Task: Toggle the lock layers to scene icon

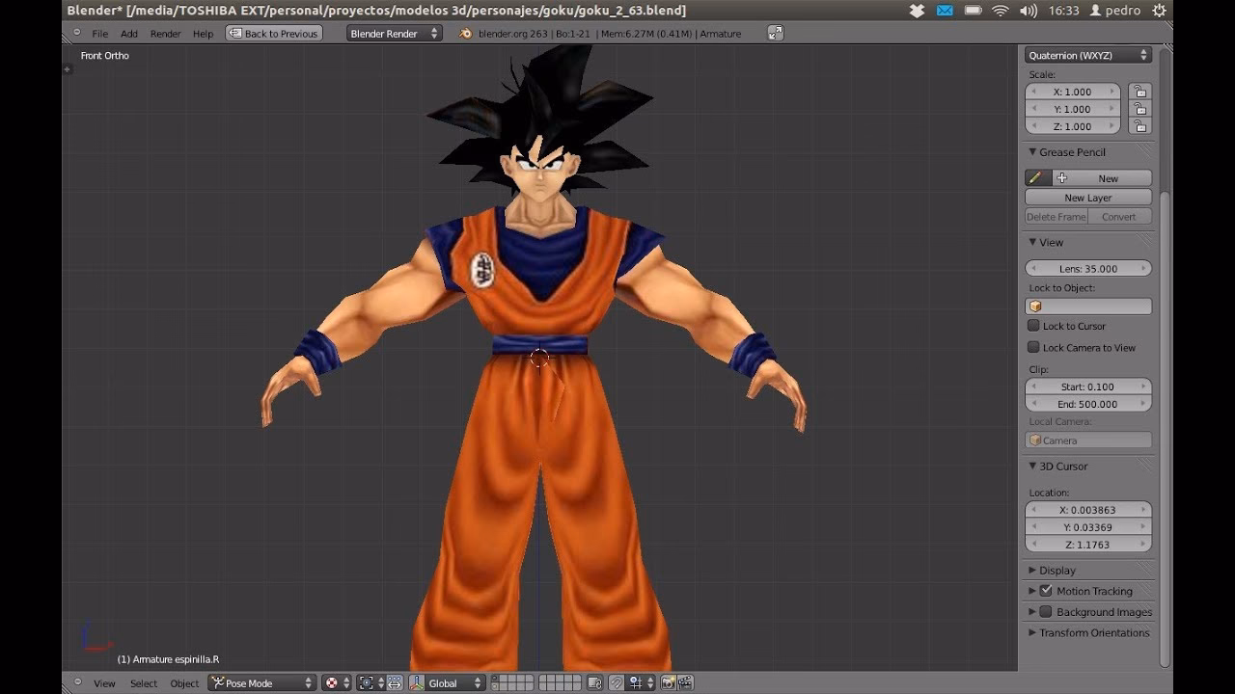Action: click(x=595, y=682)
